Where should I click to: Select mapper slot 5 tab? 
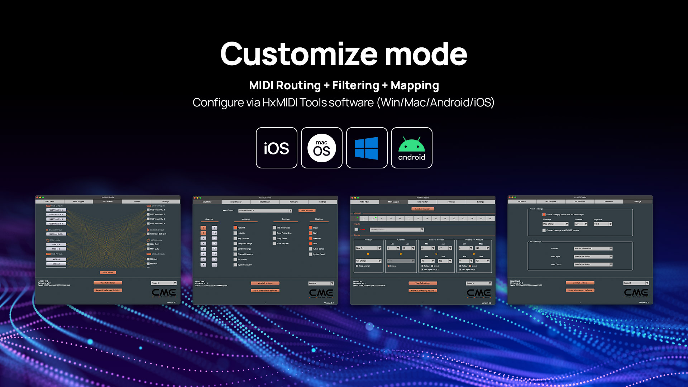[x=391, y=218]
